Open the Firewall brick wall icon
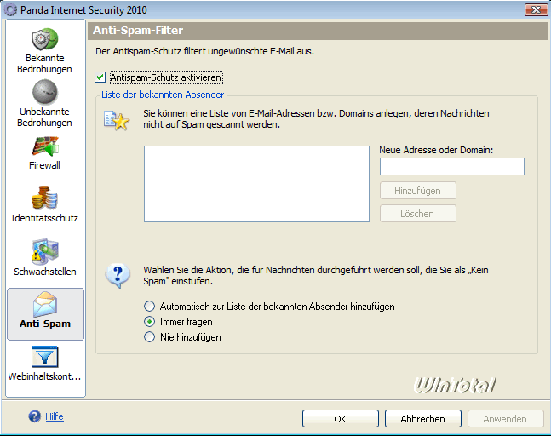 (x=45, y=146)
